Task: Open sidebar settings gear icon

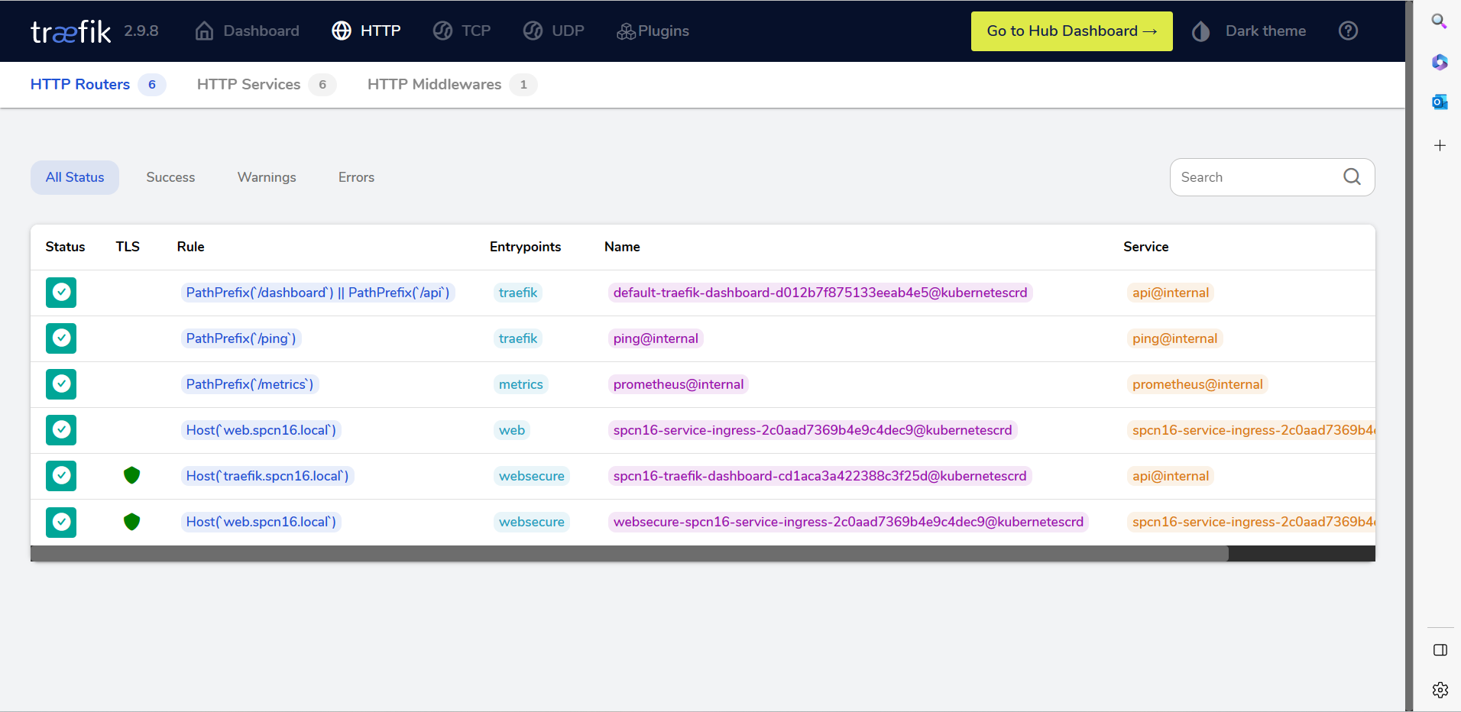Action: click(1440, 690)
